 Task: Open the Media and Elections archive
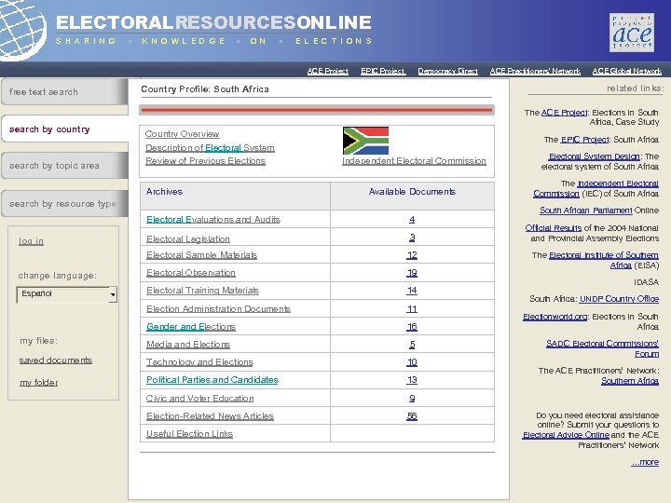click(x=188, y=345)
